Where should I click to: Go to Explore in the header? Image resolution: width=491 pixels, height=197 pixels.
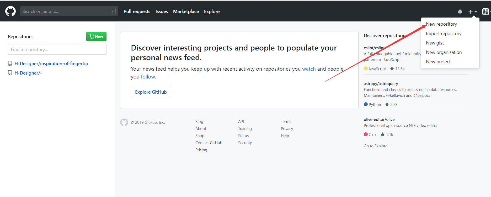pos(212,12)
